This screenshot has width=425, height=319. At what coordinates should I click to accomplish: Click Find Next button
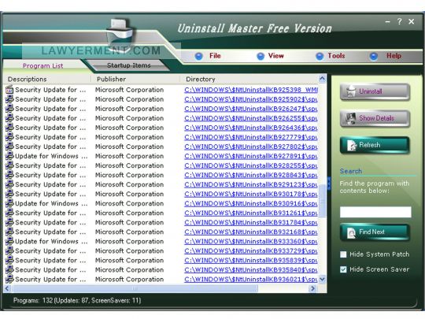coord(375,232)
